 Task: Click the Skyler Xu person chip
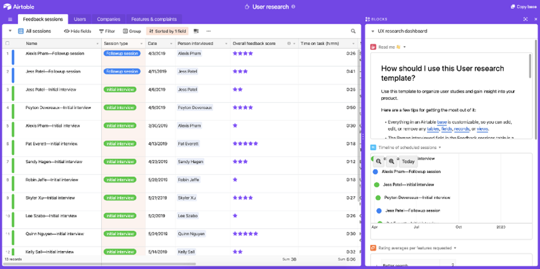(187, 198)
